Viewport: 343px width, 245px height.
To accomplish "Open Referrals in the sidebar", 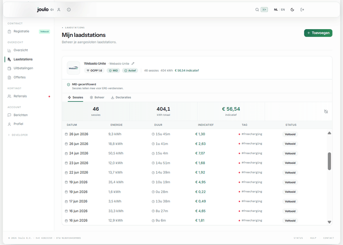I will (20, 96).
